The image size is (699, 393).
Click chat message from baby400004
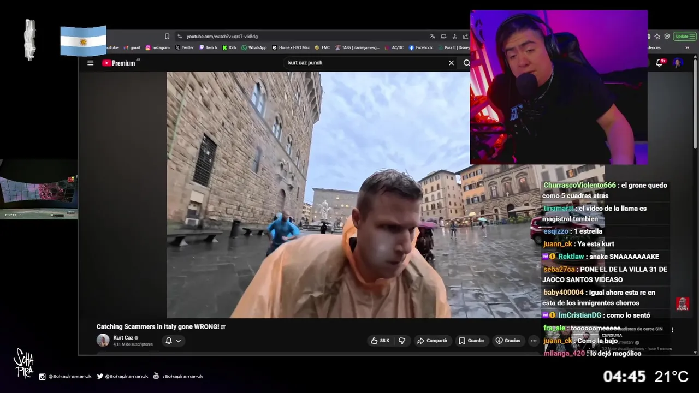[599, 297]
